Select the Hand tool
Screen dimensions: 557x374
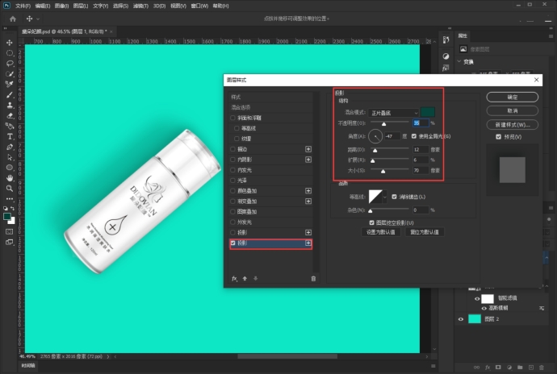coord(10,178)
